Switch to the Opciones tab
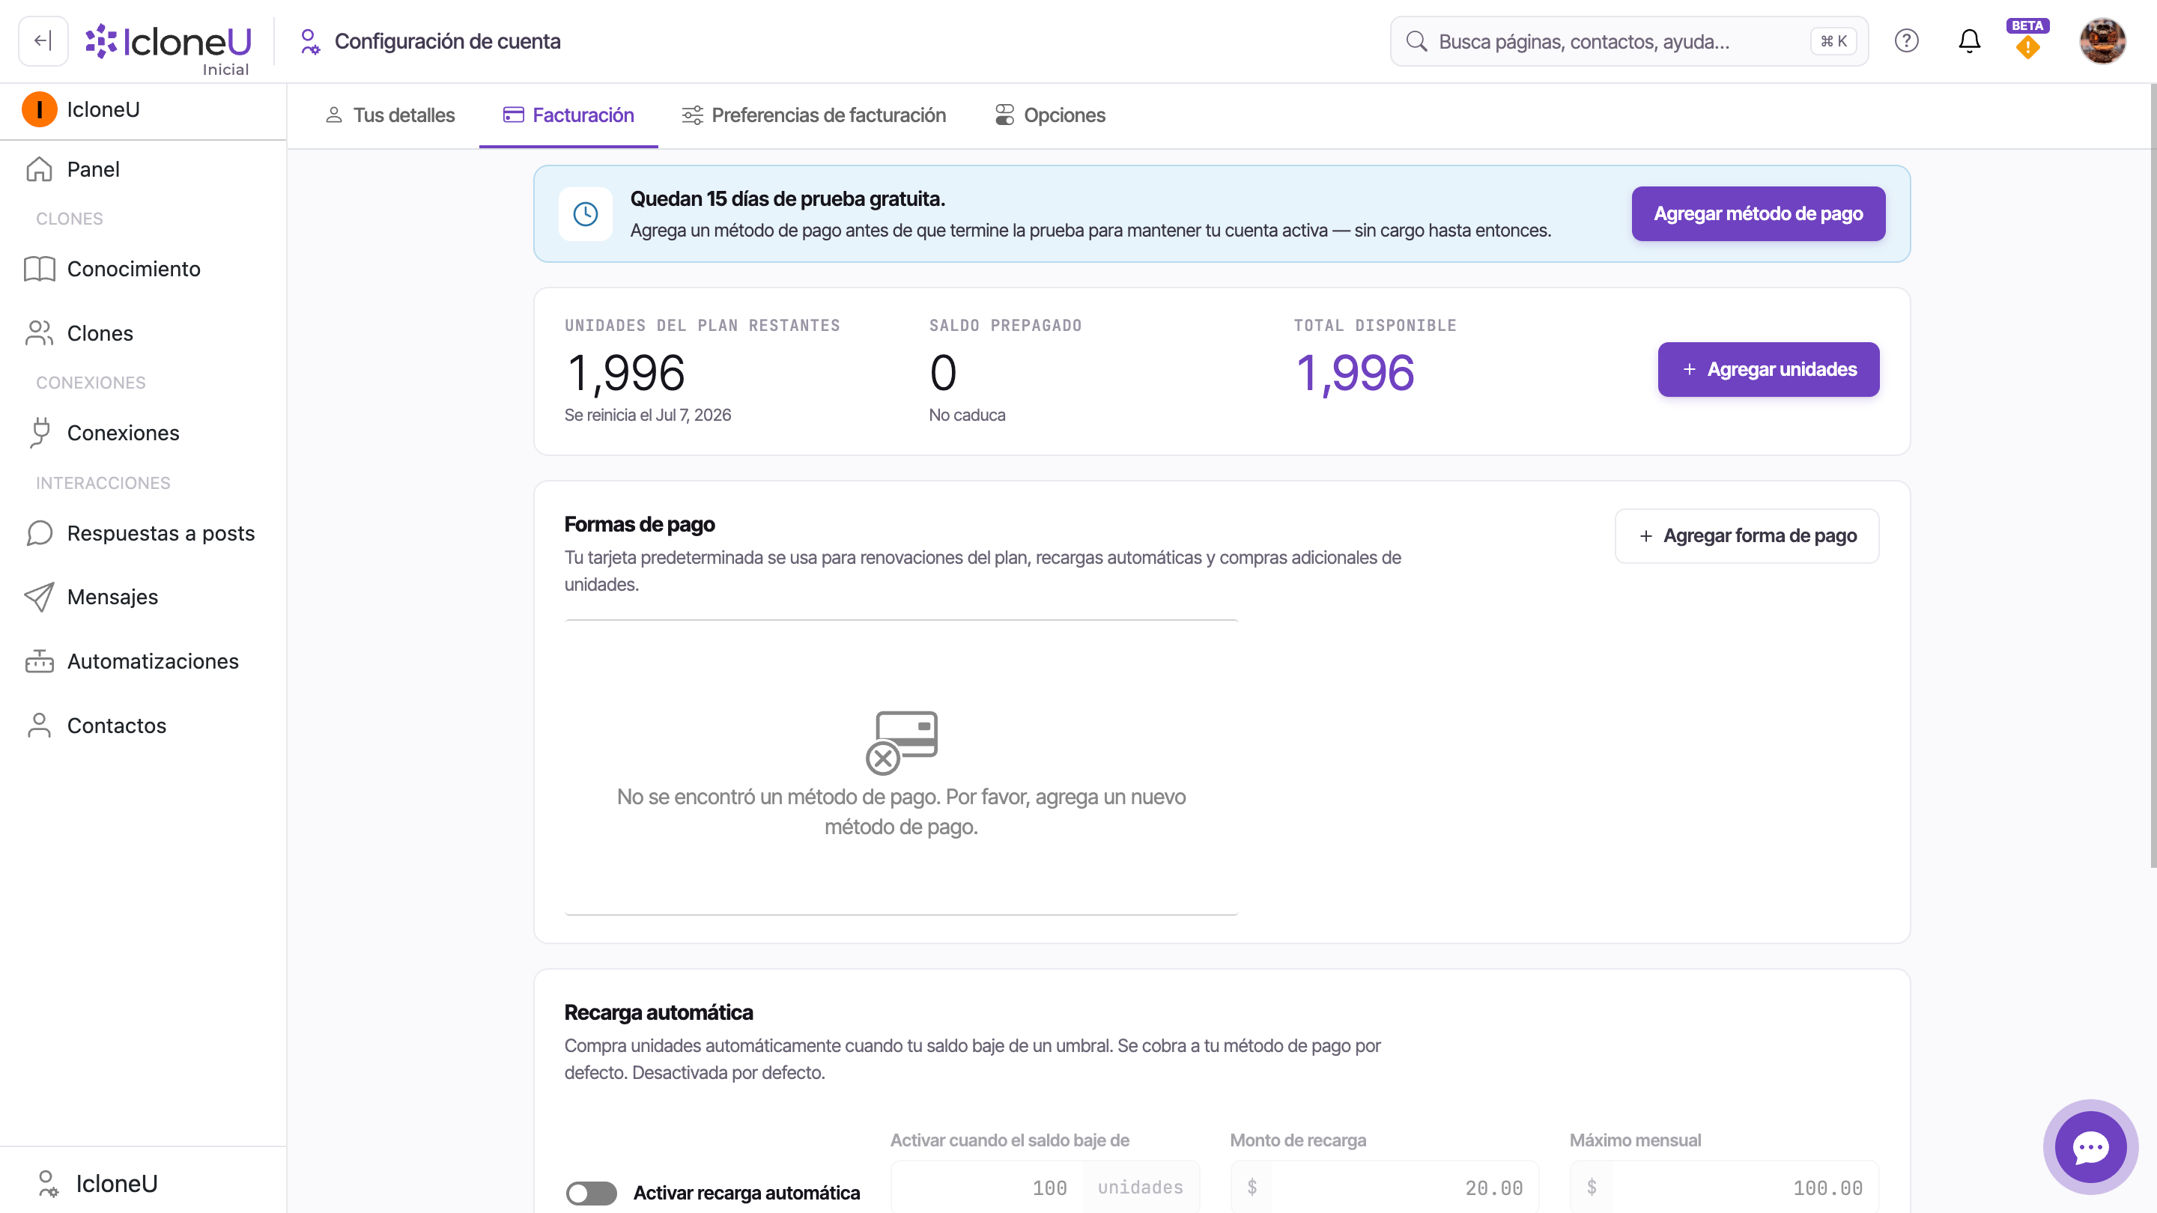This screenshot has width=2157, height=1213. pyautogui.click(x=1050, y=115)
